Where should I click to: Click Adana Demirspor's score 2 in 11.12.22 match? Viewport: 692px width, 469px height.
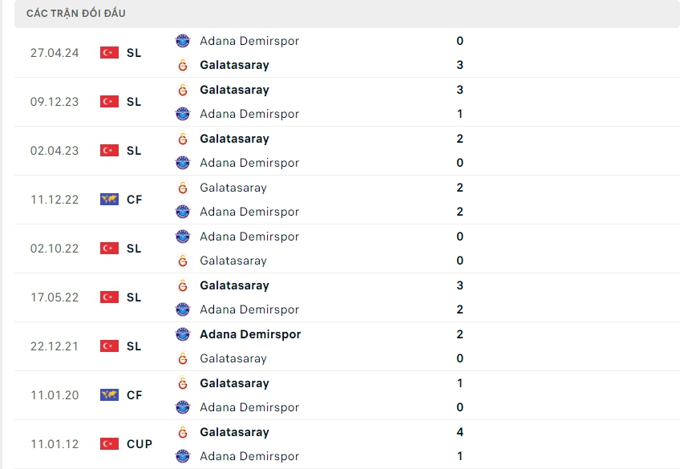(x=459, y=212)
